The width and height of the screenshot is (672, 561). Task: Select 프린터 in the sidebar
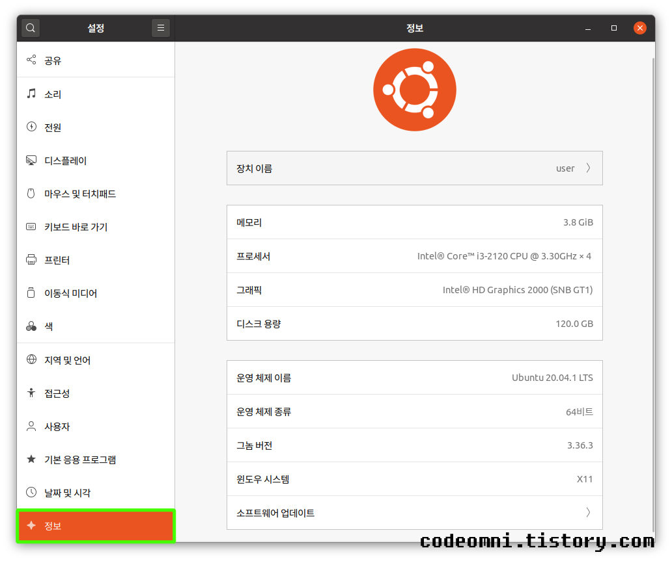point(96,260)
